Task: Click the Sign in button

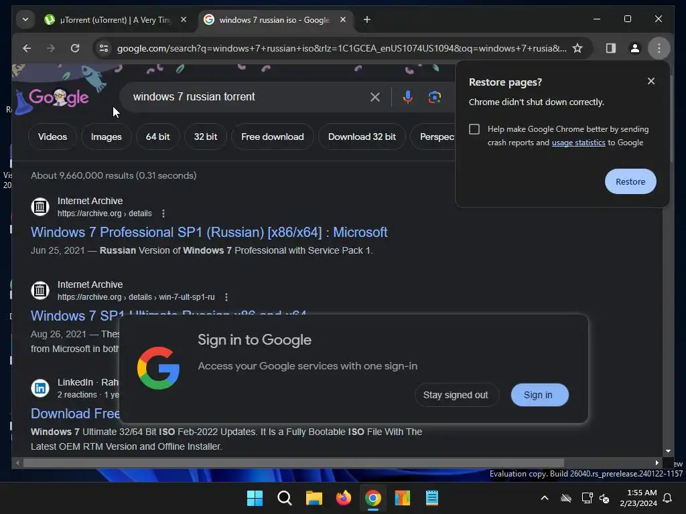Action: pyautogui.click(x=538, y=395)
